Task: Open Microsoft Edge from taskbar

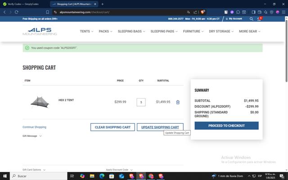Action: click(102, 176)
